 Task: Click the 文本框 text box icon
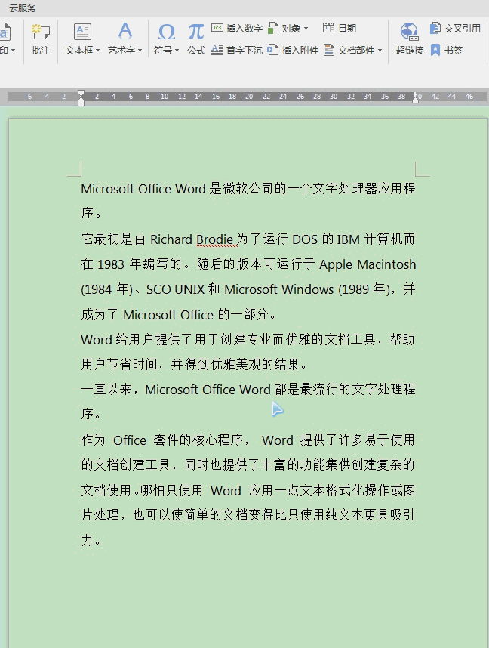coord(82,32)
